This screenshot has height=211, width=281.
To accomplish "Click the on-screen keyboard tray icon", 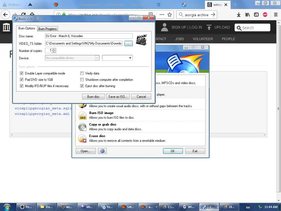I will (x=248, y=207).
